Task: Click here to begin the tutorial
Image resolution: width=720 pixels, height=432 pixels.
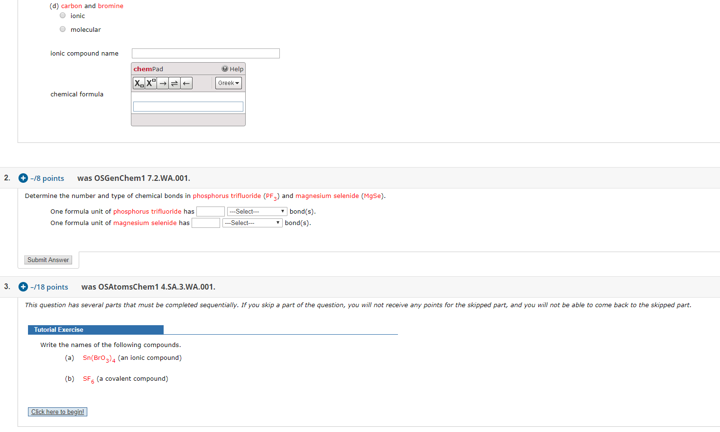Action: pos(57,412)
